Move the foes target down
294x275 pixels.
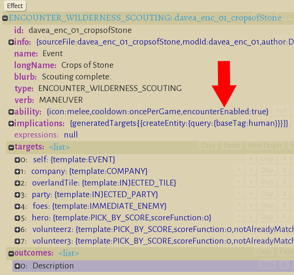(x=250, y=205)
